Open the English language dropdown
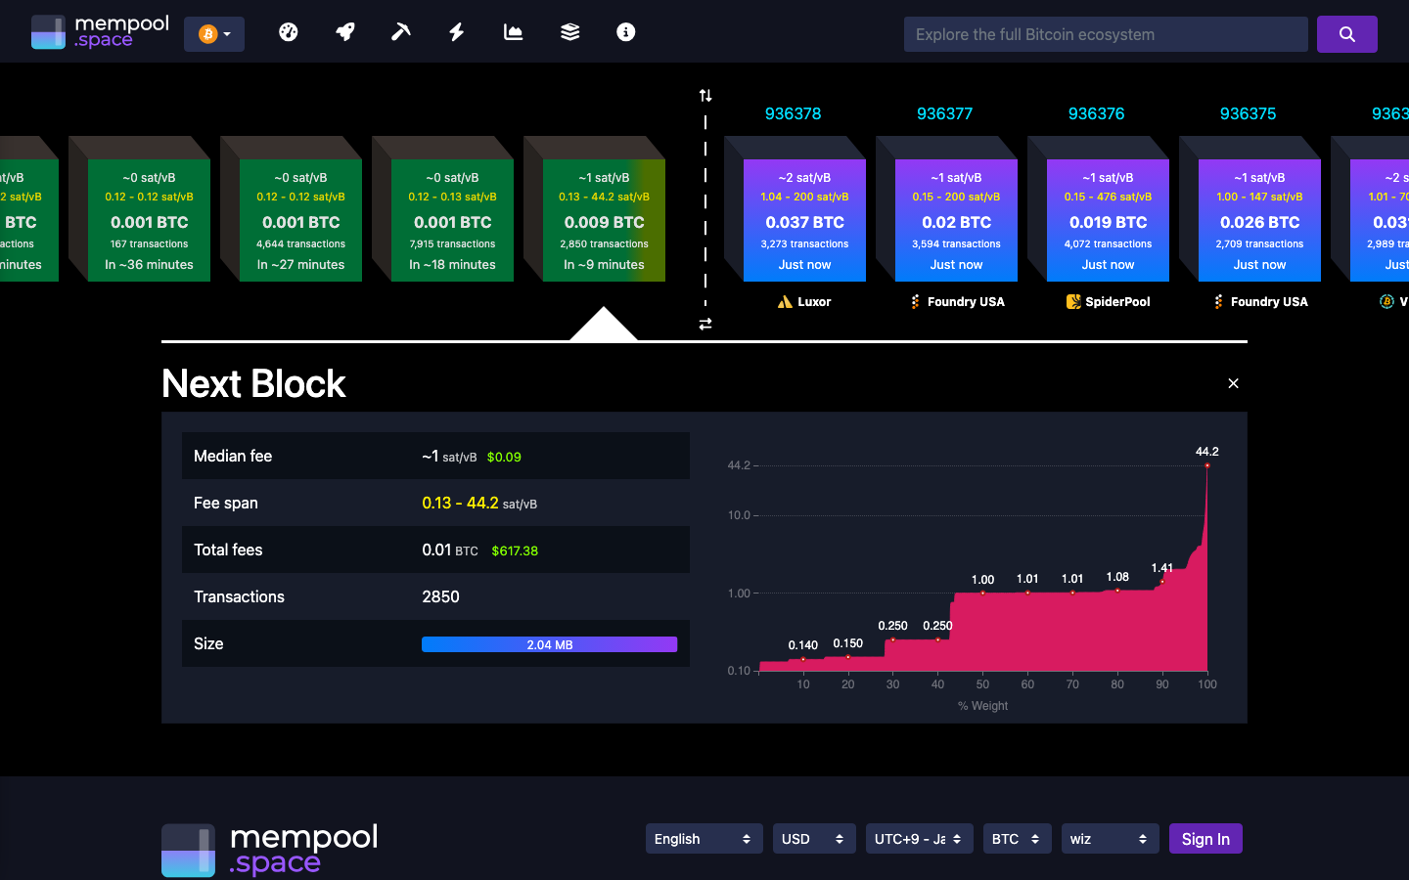 (704, 838)
